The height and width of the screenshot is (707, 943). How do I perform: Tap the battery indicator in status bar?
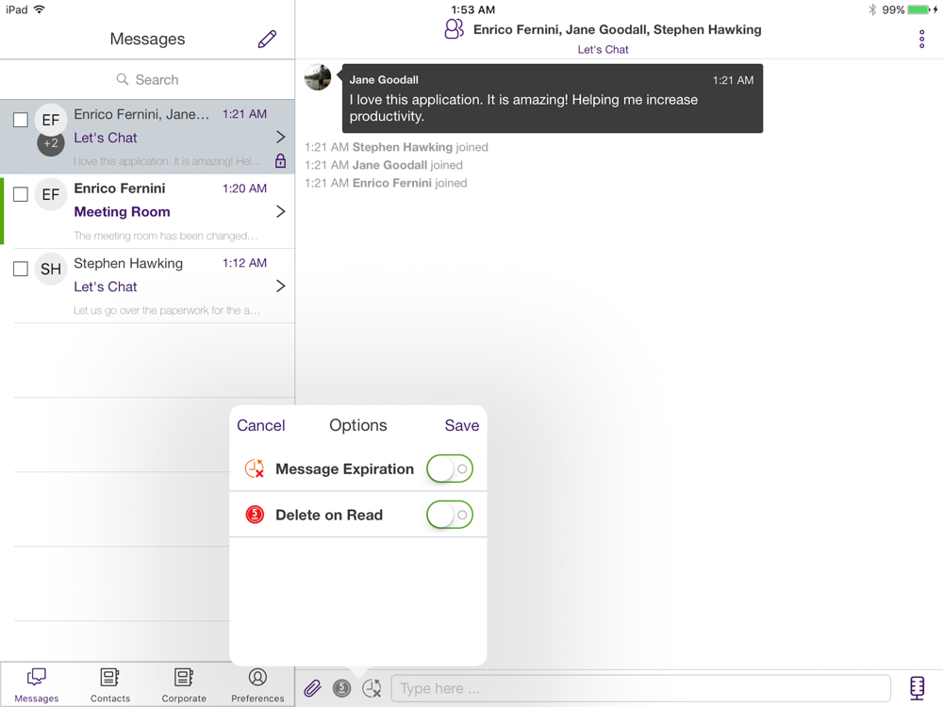(918, 9)
